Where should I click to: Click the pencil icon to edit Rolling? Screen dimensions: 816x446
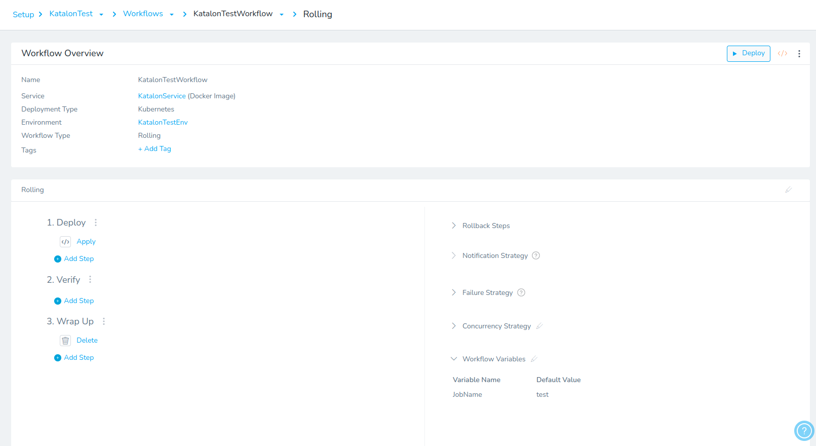click(x=788, y=190)
